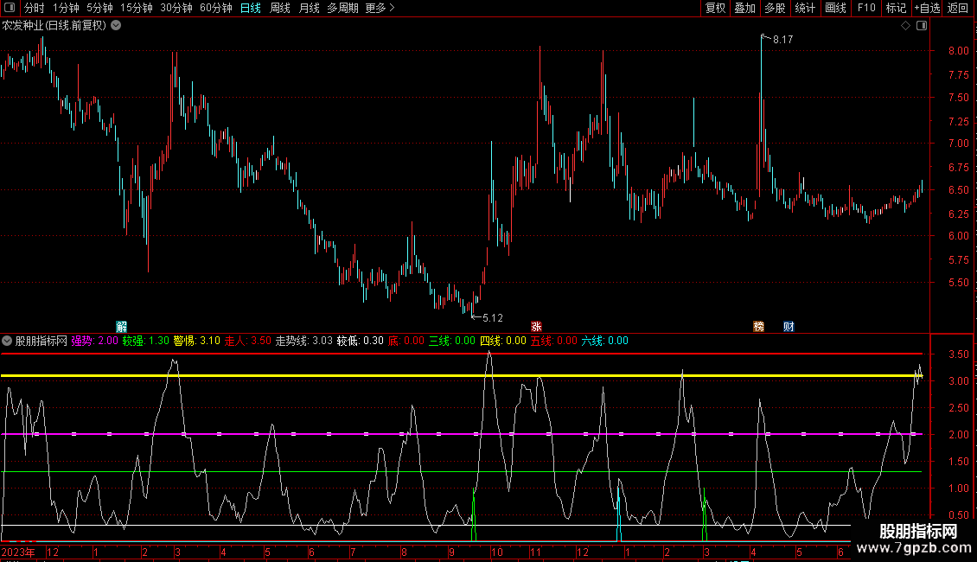977x562 pixels.
Task: Select the 周线 weekly period tab
Action: (280, 8)
